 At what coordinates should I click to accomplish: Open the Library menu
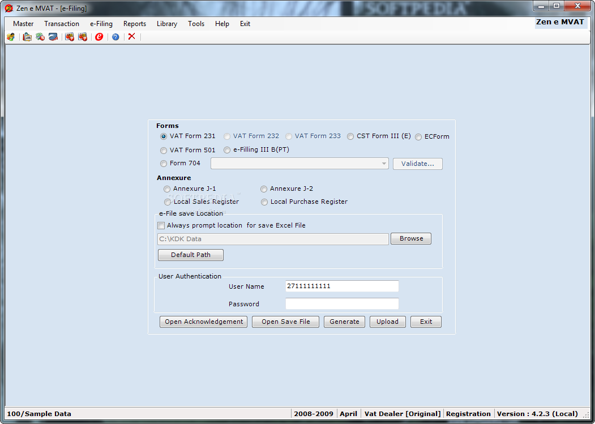tap(167, 24)
